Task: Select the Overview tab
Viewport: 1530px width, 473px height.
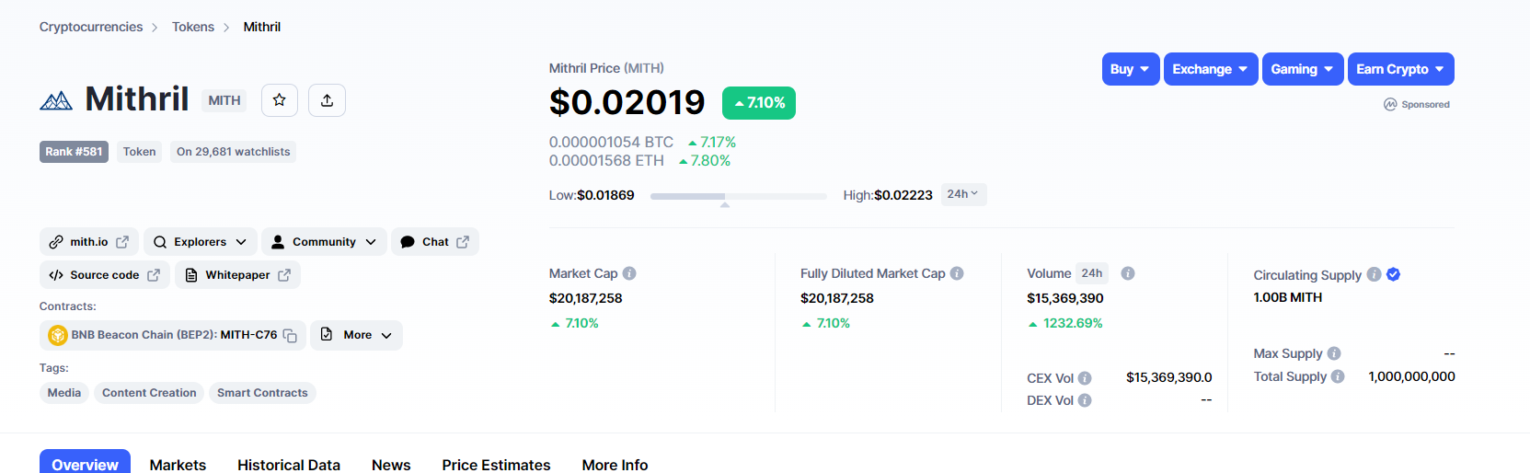Action: [85, 464]
